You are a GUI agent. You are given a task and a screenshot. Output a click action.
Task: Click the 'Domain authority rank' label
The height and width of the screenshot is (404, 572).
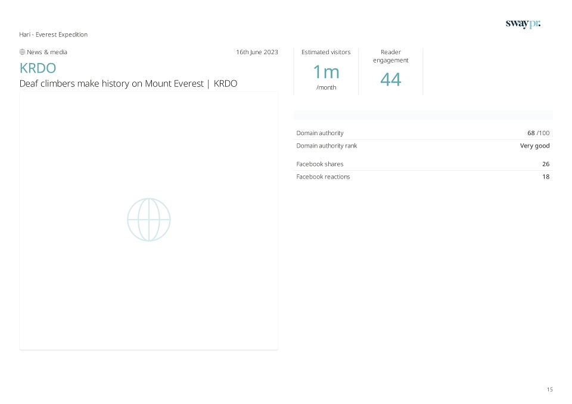pos(327,146)
